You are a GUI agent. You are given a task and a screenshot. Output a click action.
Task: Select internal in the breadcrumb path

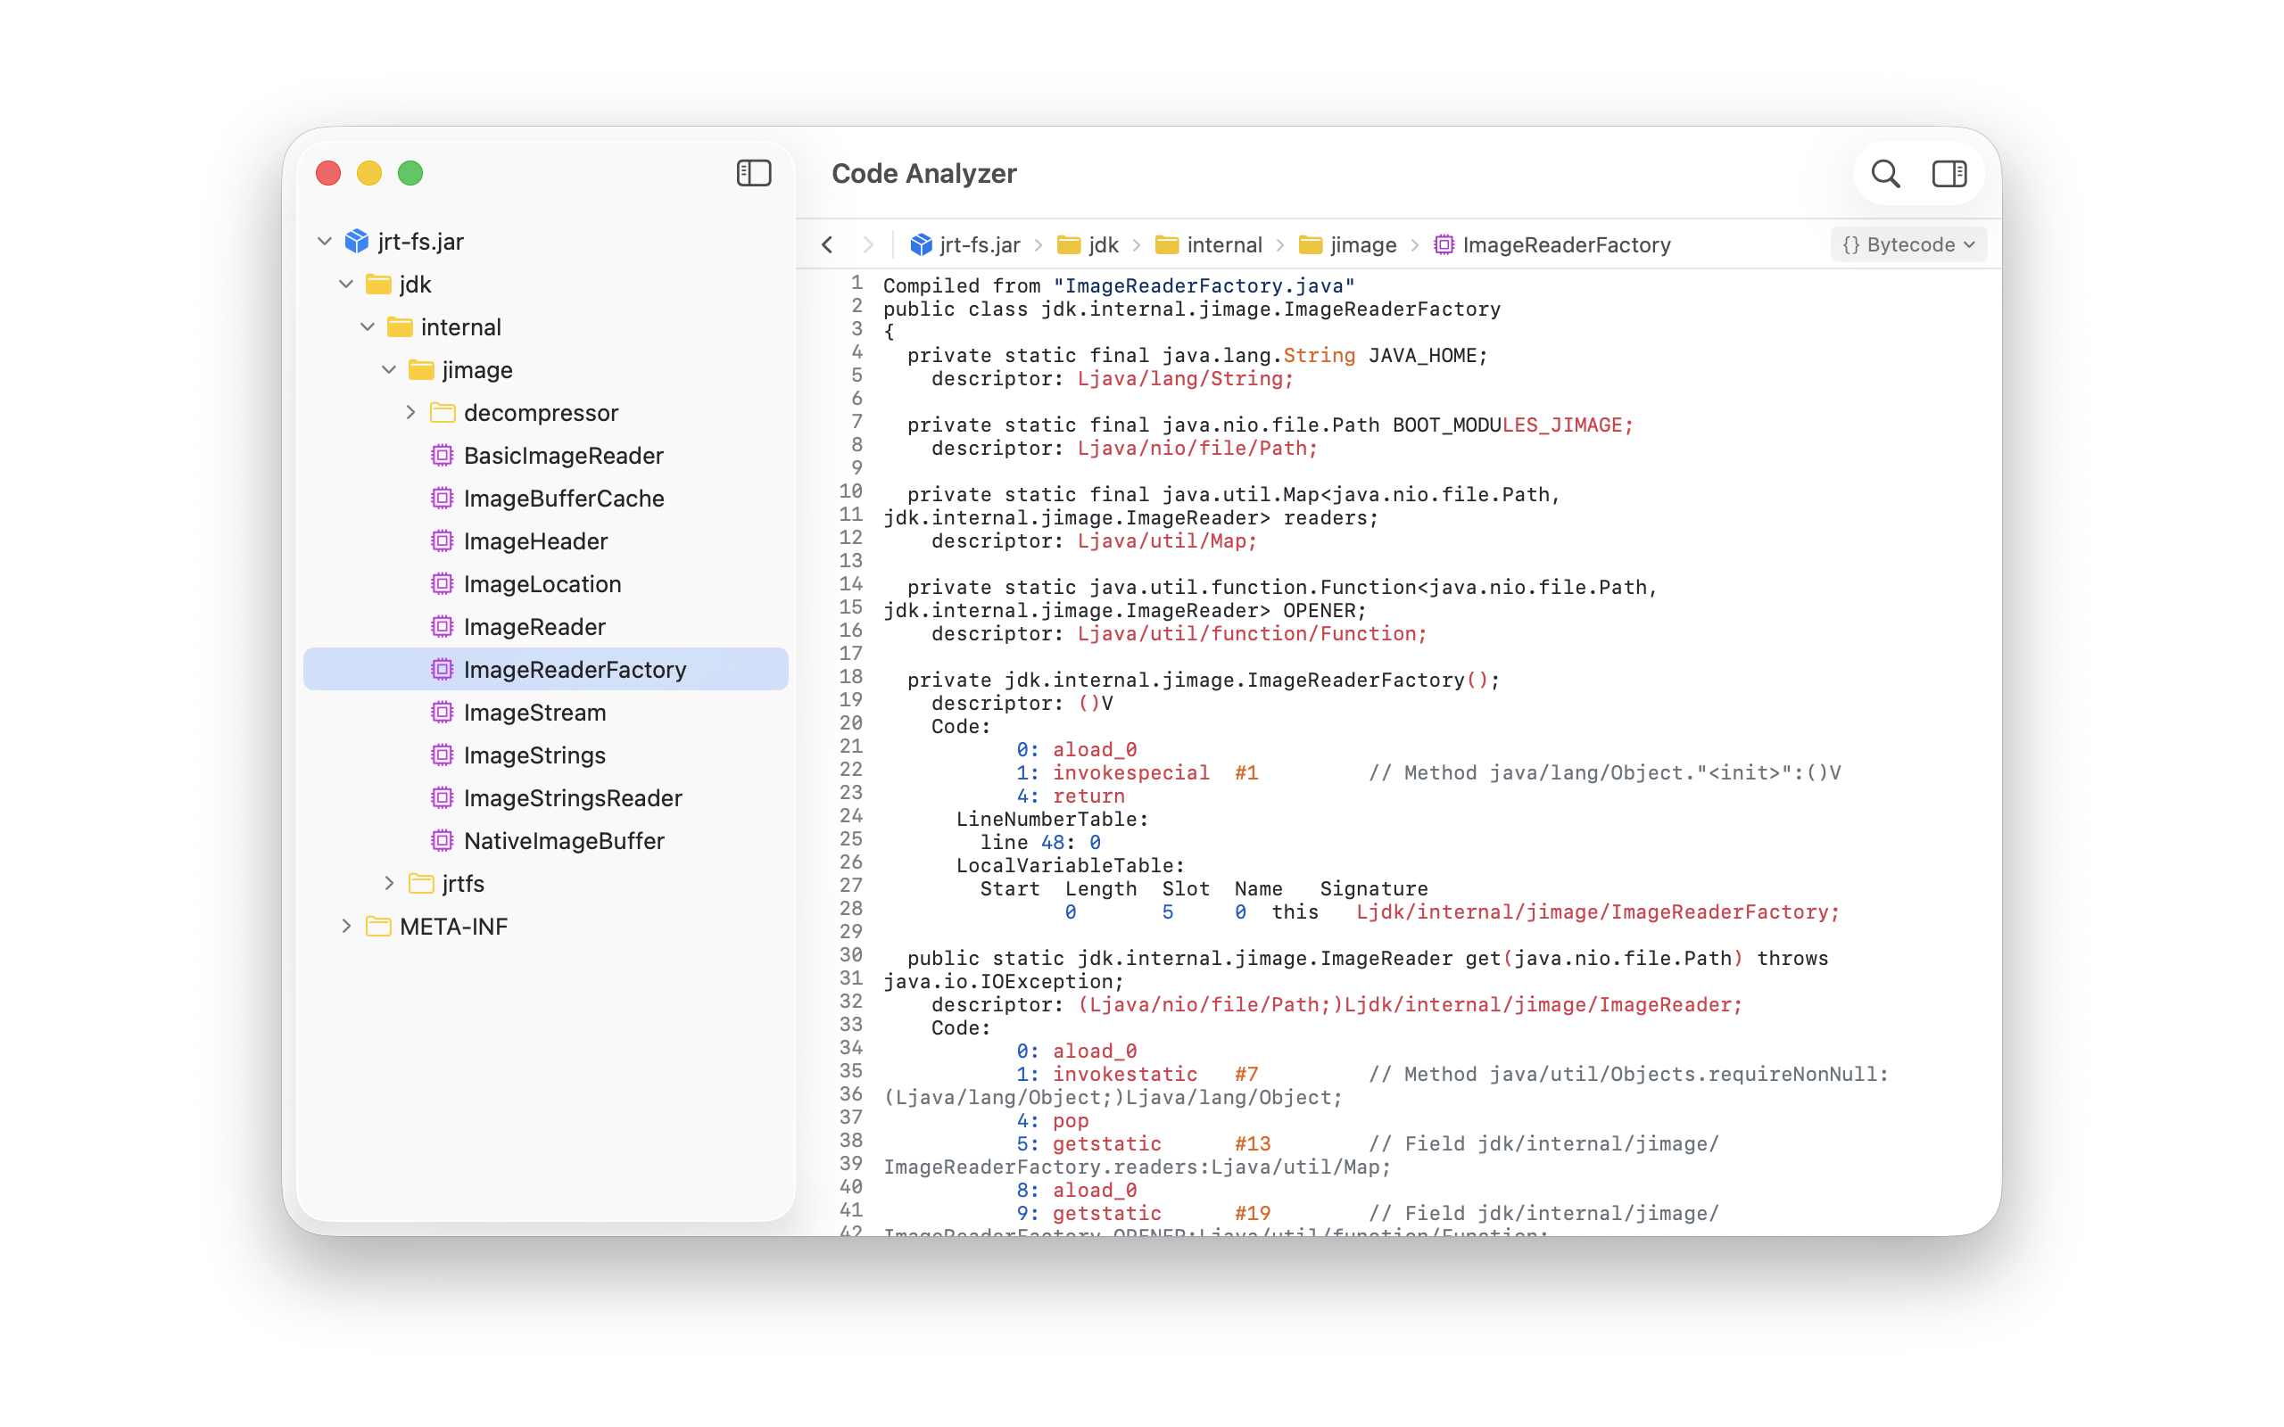[x=1224, y=245]
